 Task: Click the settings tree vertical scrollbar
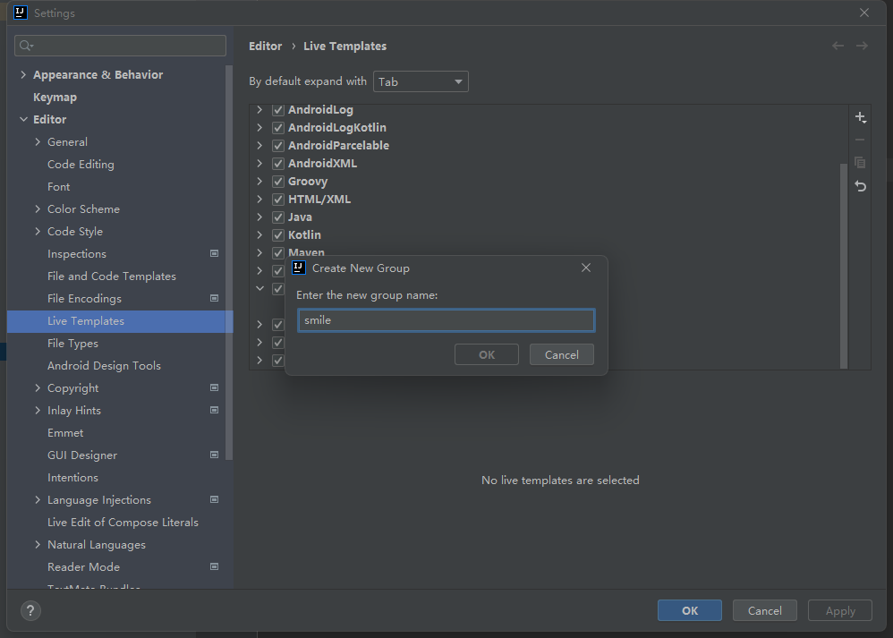click(229, 262)
